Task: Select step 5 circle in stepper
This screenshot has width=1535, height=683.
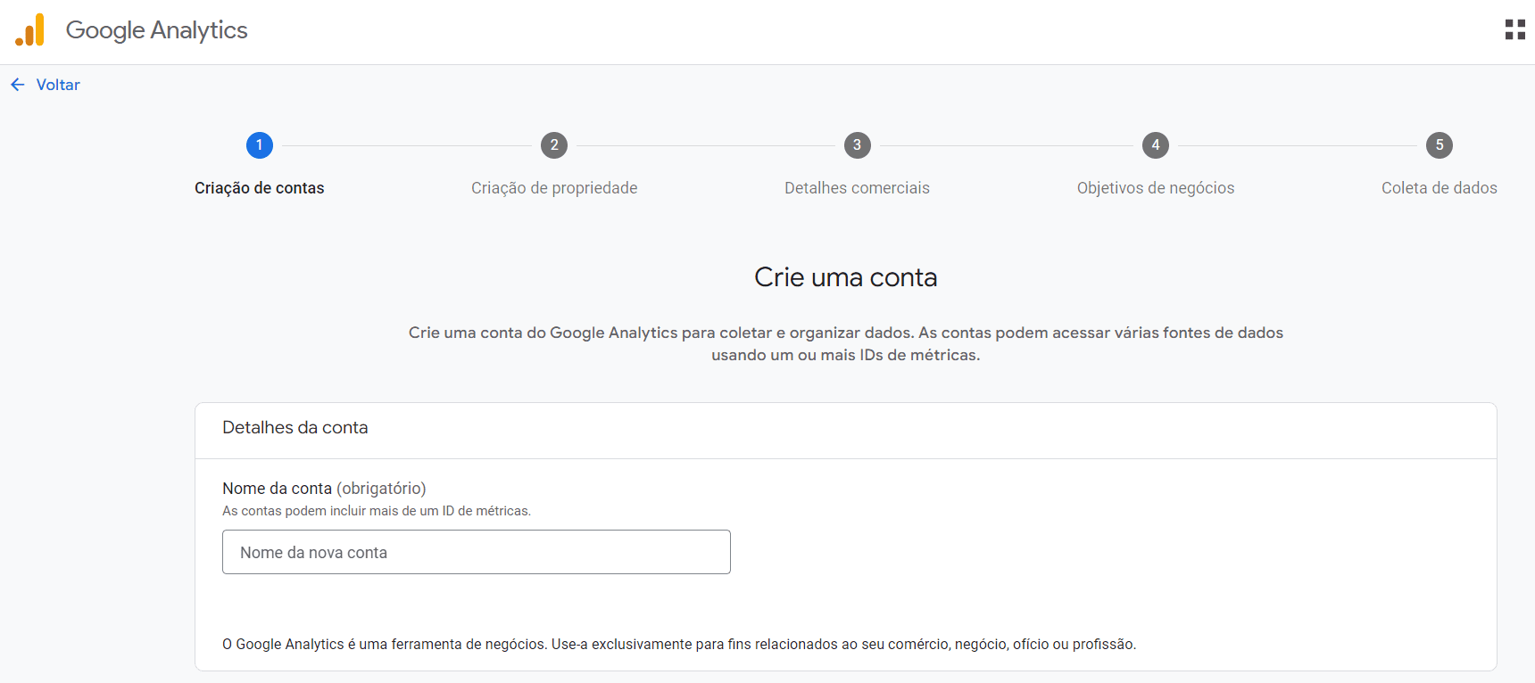Action: click(1440, 145)
